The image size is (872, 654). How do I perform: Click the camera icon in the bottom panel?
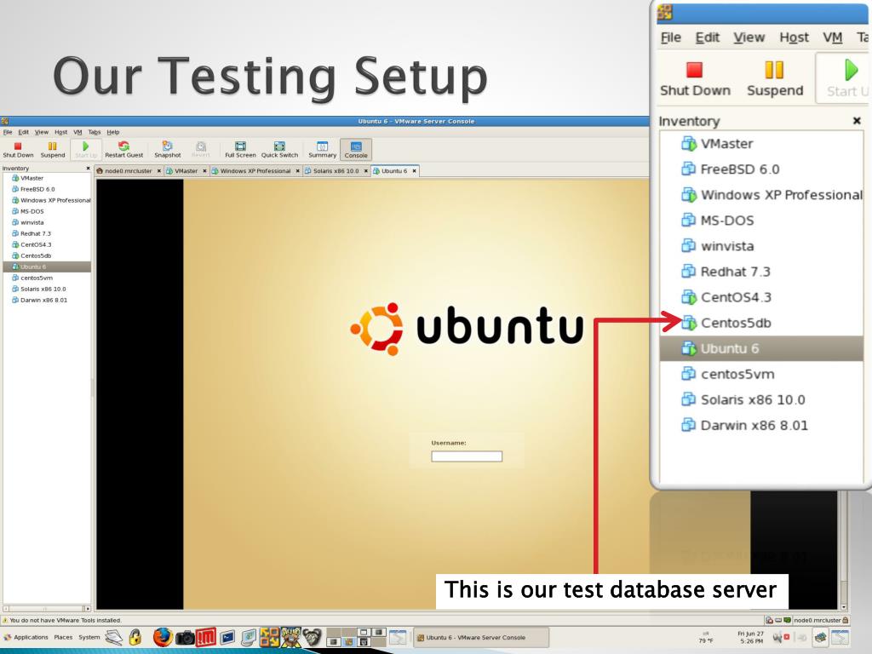(x=185, y=638)
